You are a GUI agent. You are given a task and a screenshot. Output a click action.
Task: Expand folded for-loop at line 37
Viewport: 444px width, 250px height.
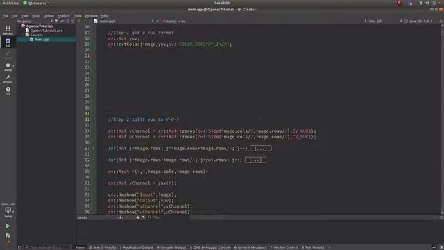(94, 148)
